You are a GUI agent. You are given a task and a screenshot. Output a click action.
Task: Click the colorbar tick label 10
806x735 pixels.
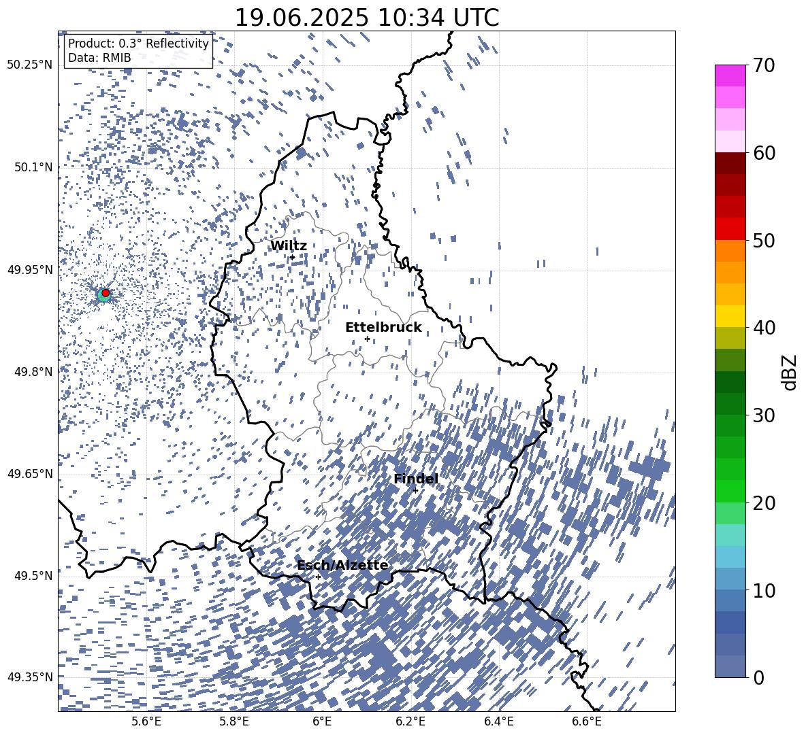764,591
